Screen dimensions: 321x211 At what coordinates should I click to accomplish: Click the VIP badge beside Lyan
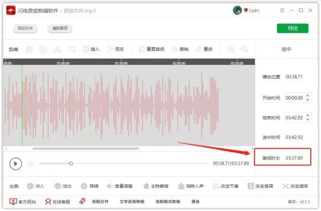click(x=246, y=10)
